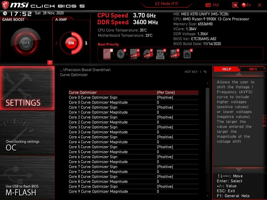This screenshot has height=200, width=267.
Task: Change Core 3 Curve Optimizer Sign value
Action: tap(165, 127)
